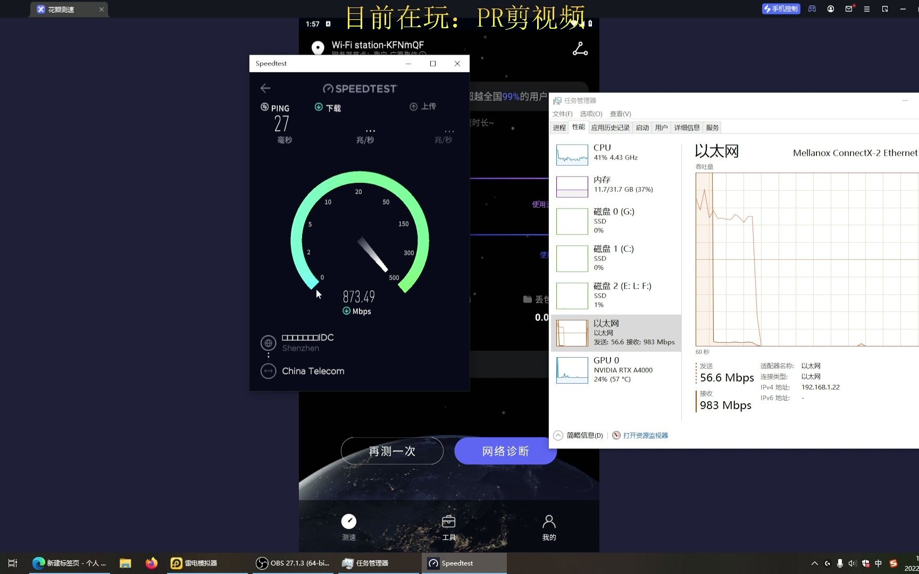Launch Firefox from the taskbar

[x=152, y=563]
